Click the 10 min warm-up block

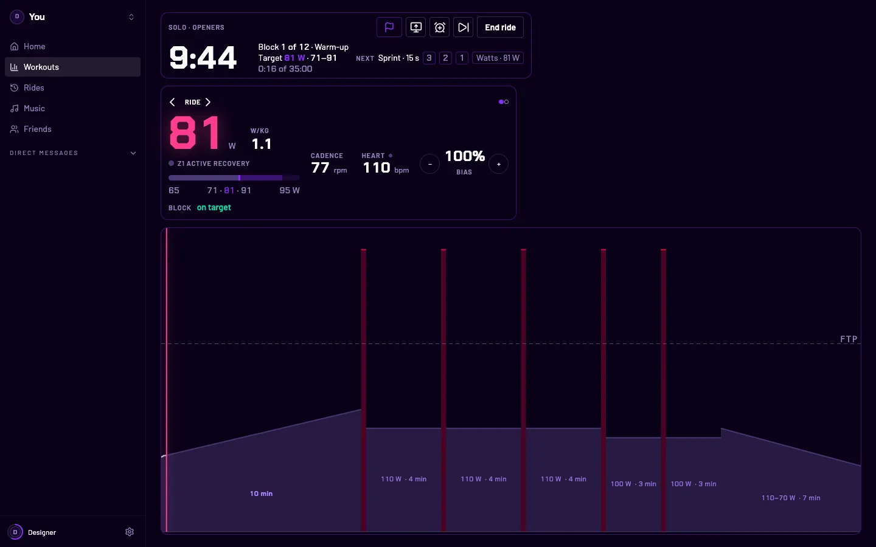click(x=262, y=471)
